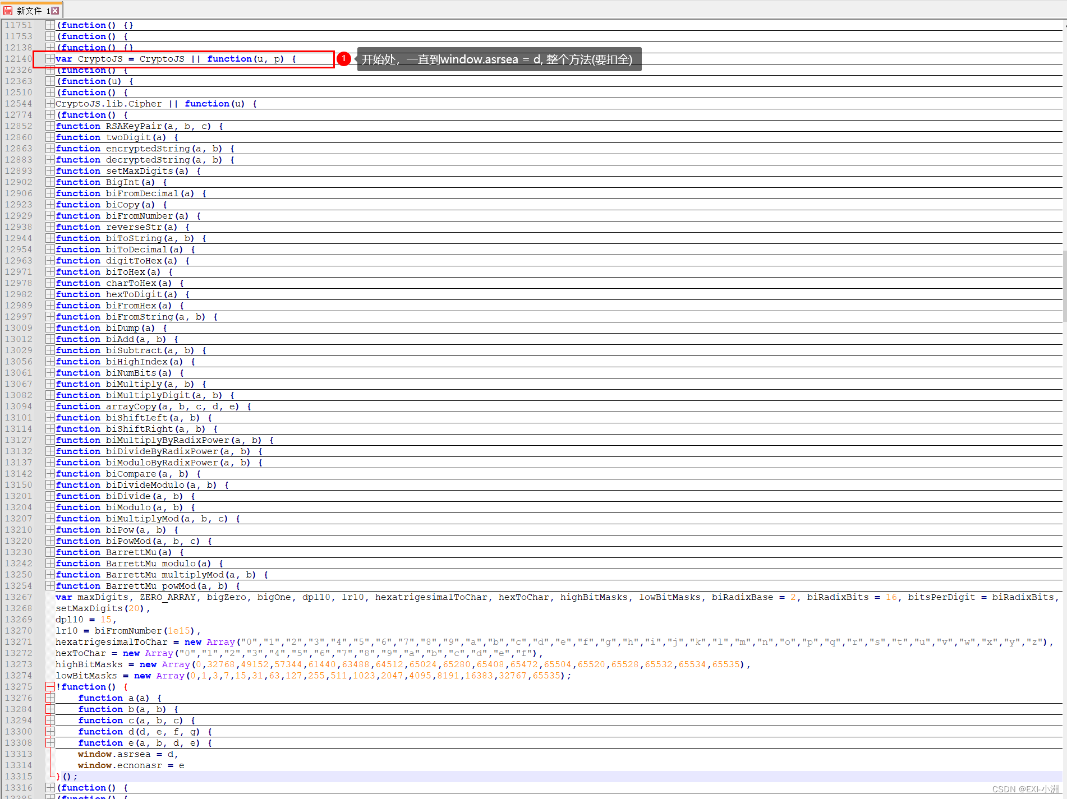Expand the (function(u) fold at line 12363
The image size is (1067, 799).
pos(50,81)
